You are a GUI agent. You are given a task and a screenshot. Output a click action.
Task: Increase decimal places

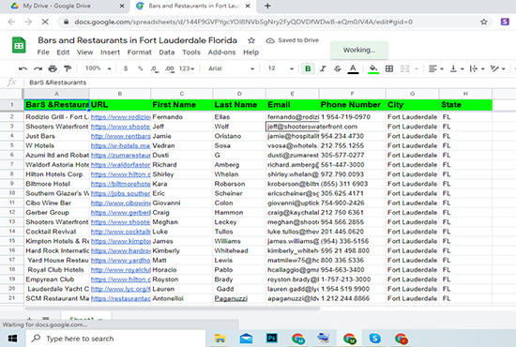click(x=170, y=68)
